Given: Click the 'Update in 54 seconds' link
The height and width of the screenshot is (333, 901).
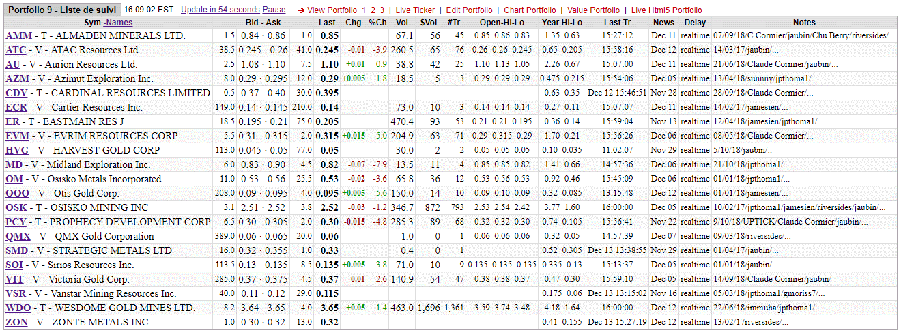Looking at the screenshot, I should (x=220, y=10).
